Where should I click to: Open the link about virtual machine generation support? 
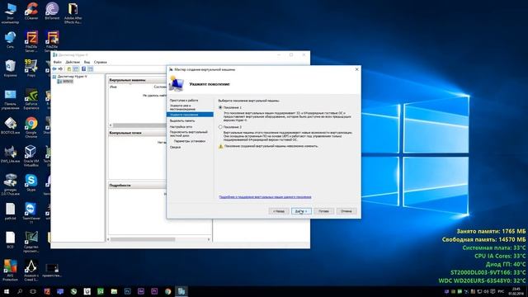tap(265, 196)
